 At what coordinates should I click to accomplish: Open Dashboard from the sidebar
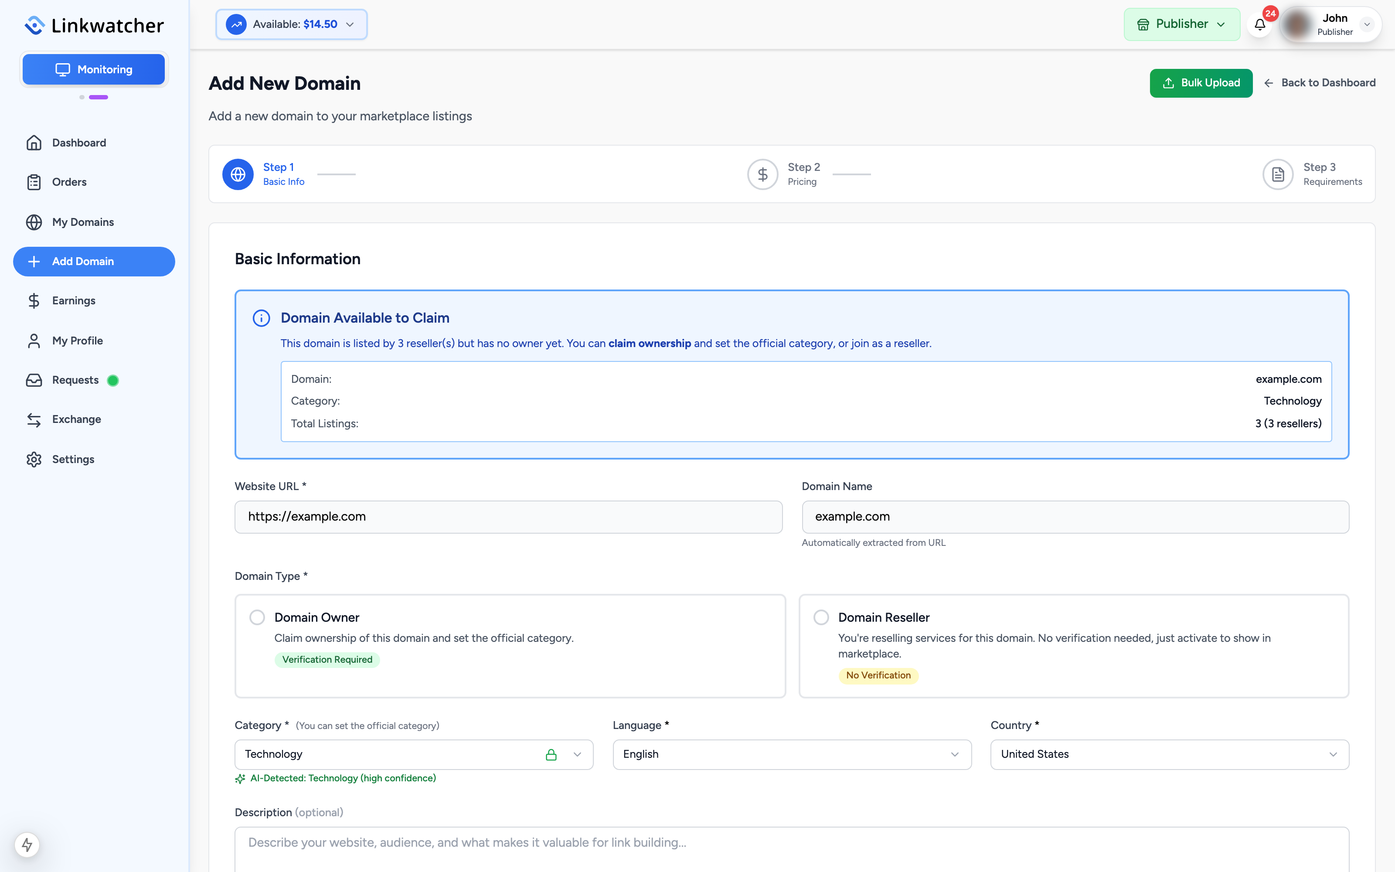tap(94, 143)
